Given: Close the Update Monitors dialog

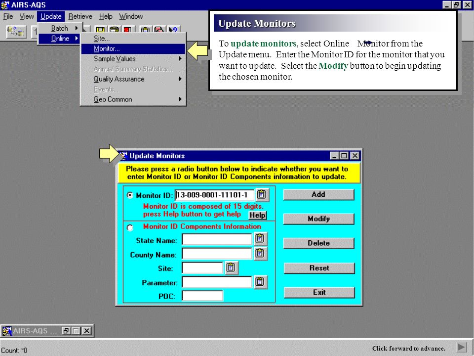Looking at the screenshot, I should pyautogui.click(x=355, y=156).
